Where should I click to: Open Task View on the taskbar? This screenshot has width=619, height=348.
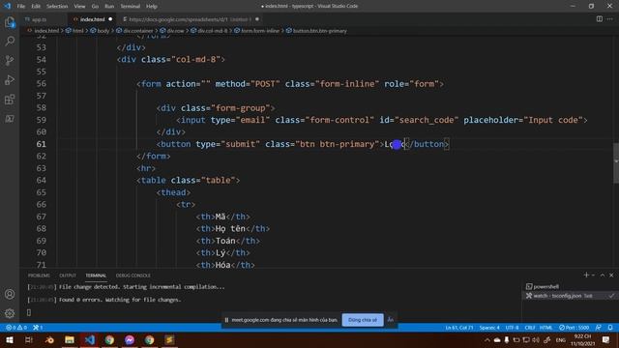pos(29,339)
